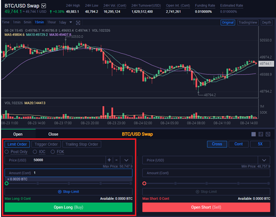Switch to the Open tab

click(18, 134)
